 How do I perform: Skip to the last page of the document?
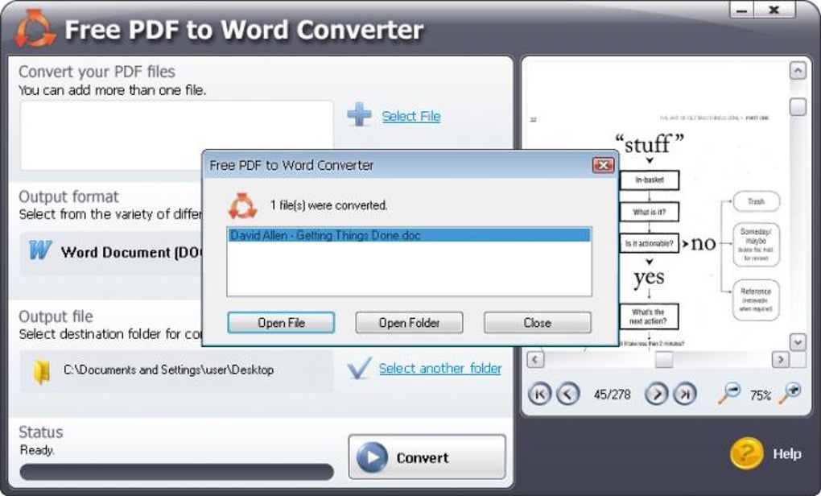[x=683, y=395]
